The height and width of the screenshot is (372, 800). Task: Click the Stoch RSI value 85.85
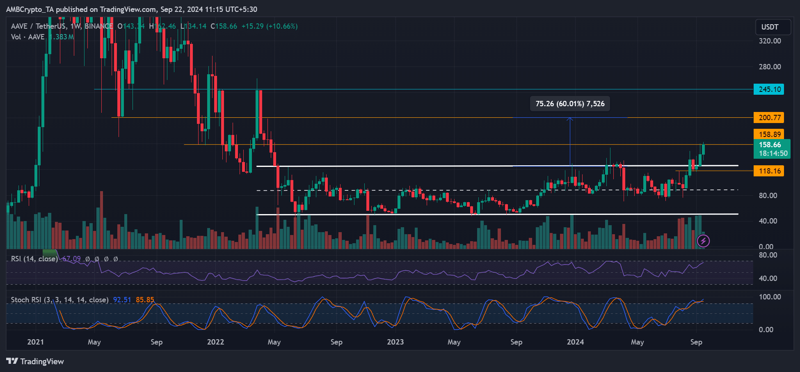click(145, 300)
